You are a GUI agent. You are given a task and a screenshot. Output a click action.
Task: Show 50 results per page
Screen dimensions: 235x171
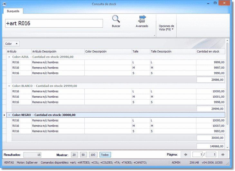click(83, 155)
